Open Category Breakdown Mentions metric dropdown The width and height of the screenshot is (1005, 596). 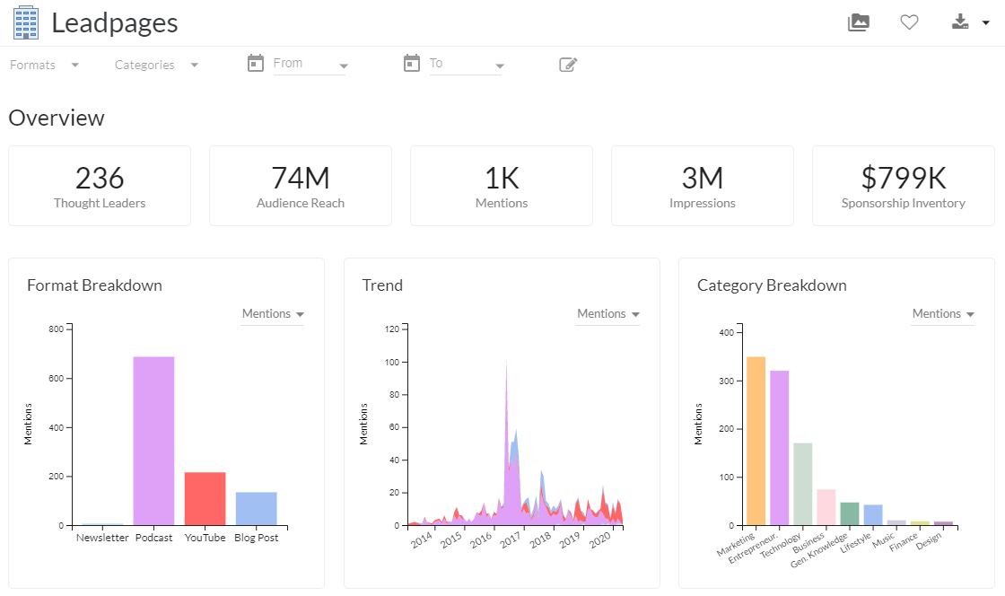[943, 314]
